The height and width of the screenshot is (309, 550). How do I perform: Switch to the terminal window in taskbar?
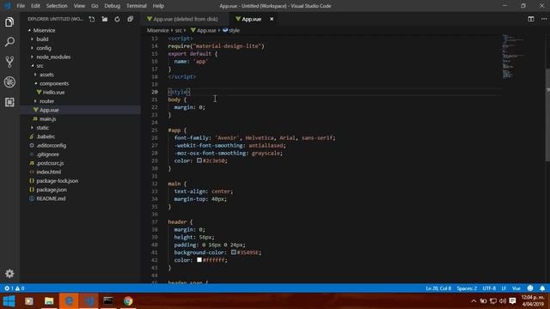(x=108, y=301)
